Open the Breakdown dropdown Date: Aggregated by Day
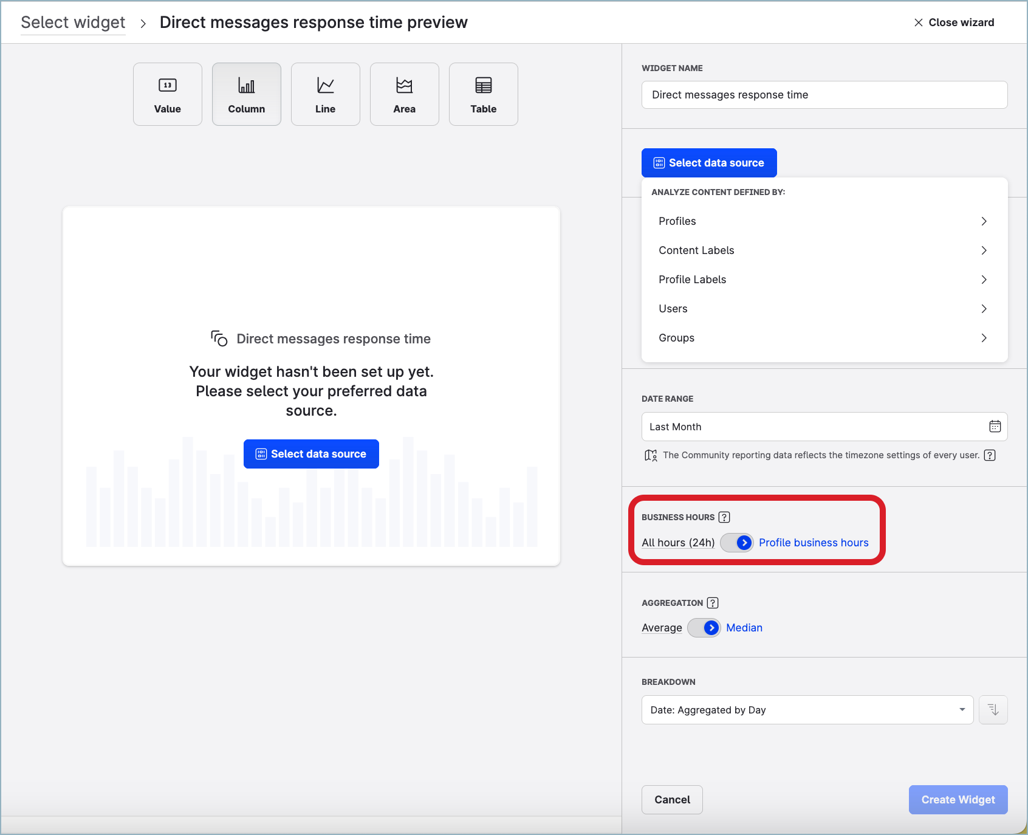Image resolution: width=1028 pixels, height=835 pixels. 807,710
